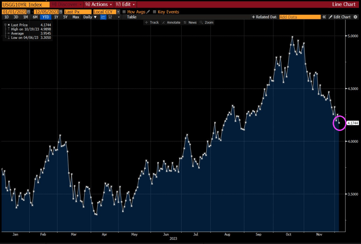The height and width of the screenshot is (244, 361).
Task: Expand the Daily periodicity dropdown
Action: pos(90,17)
